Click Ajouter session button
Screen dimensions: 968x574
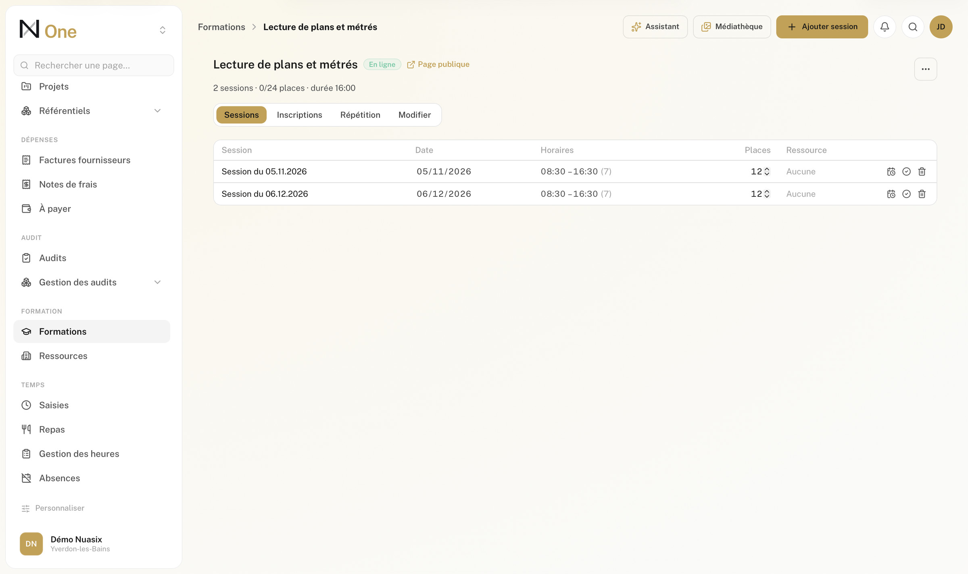[822, 27]
